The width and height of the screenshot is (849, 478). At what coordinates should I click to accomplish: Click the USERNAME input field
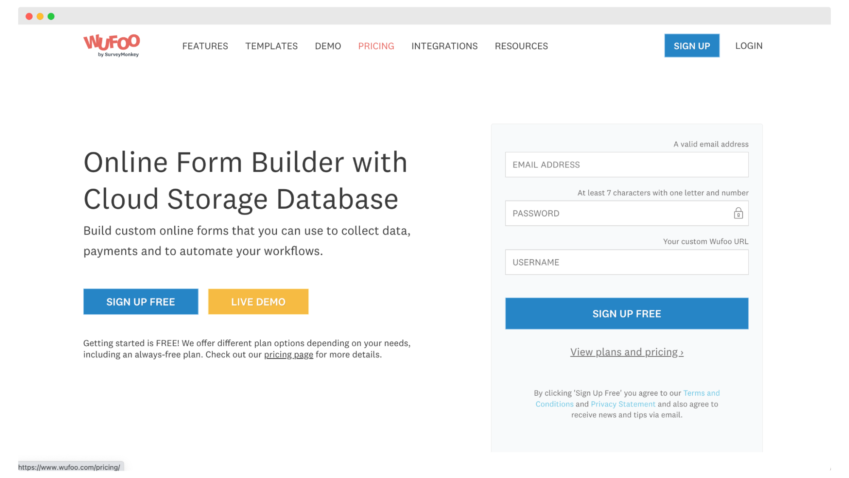[x=627, y=262]
